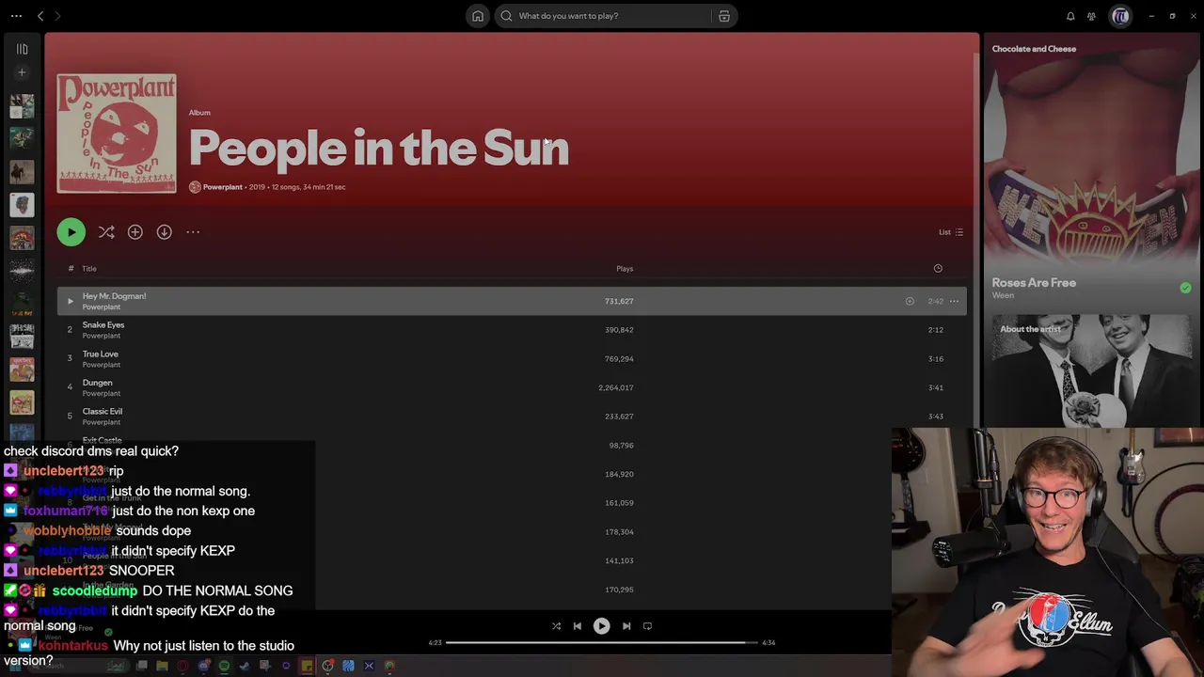The height and width of the screenshot is (677, 1204).
Task: Open 170,295 plays track row
Action: [512, 590]
